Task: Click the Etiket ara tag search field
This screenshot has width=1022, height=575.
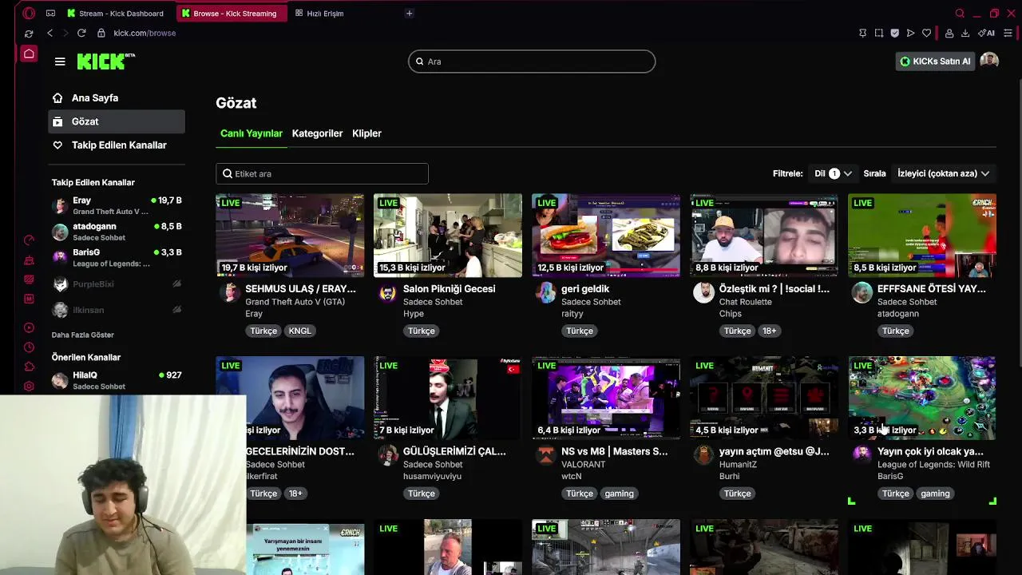Action: tap(322, 173)
